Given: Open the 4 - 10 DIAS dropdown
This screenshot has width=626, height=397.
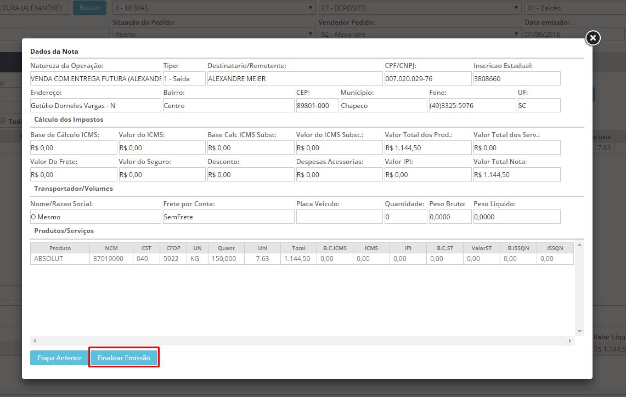Looking at the screenshot, I should tap(214, 8).
